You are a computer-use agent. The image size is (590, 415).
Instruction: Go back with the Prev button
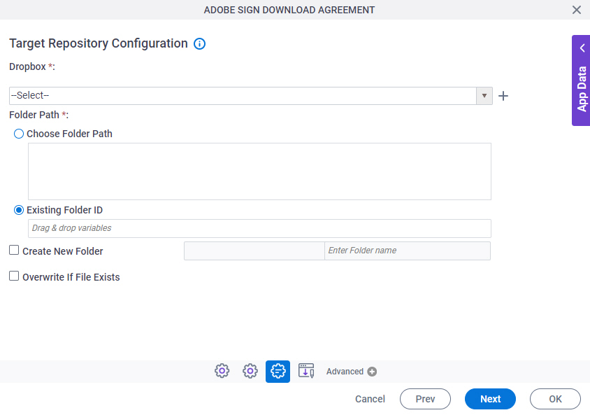[425, 399]
